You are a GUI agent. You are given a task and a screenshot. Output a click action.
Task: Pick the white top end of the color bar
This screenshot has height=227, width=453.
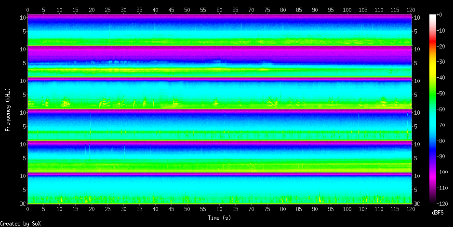tap(432, 16)
